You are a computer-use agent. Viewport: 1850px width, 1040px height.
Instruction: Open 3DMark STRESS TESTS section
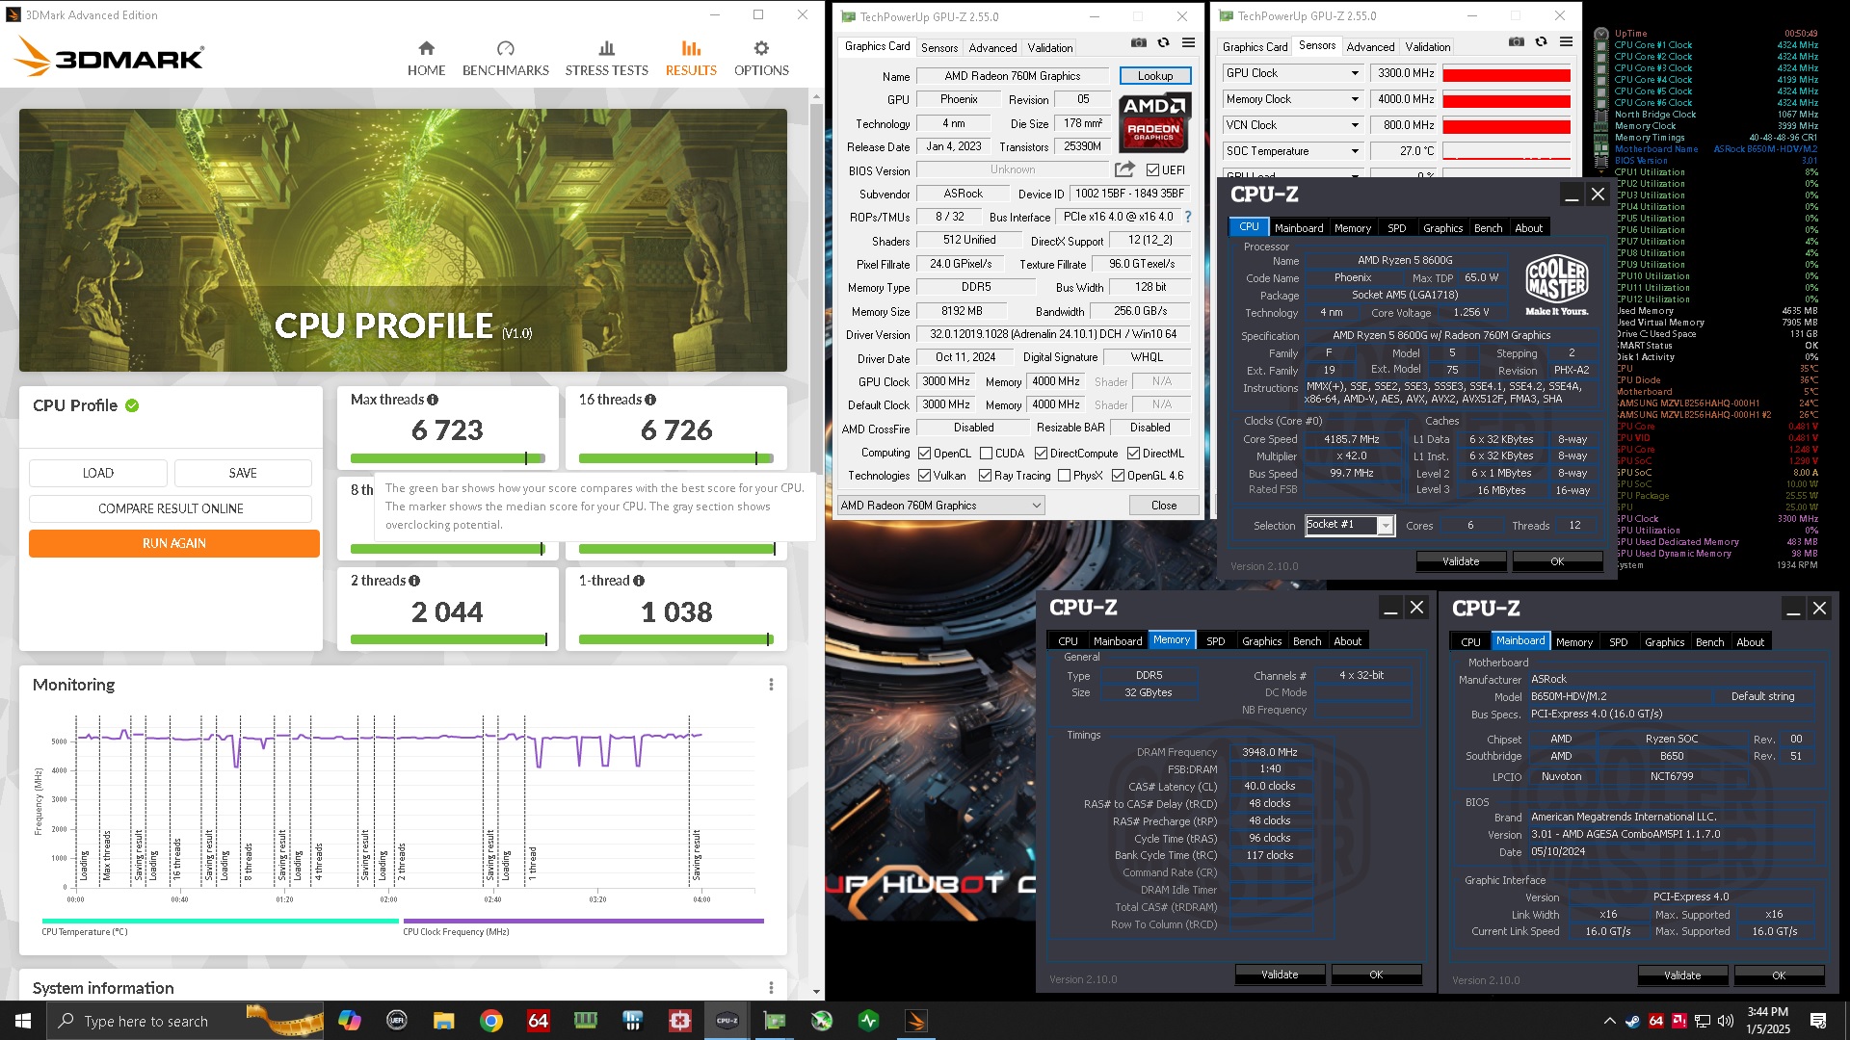tap(606, 59)
